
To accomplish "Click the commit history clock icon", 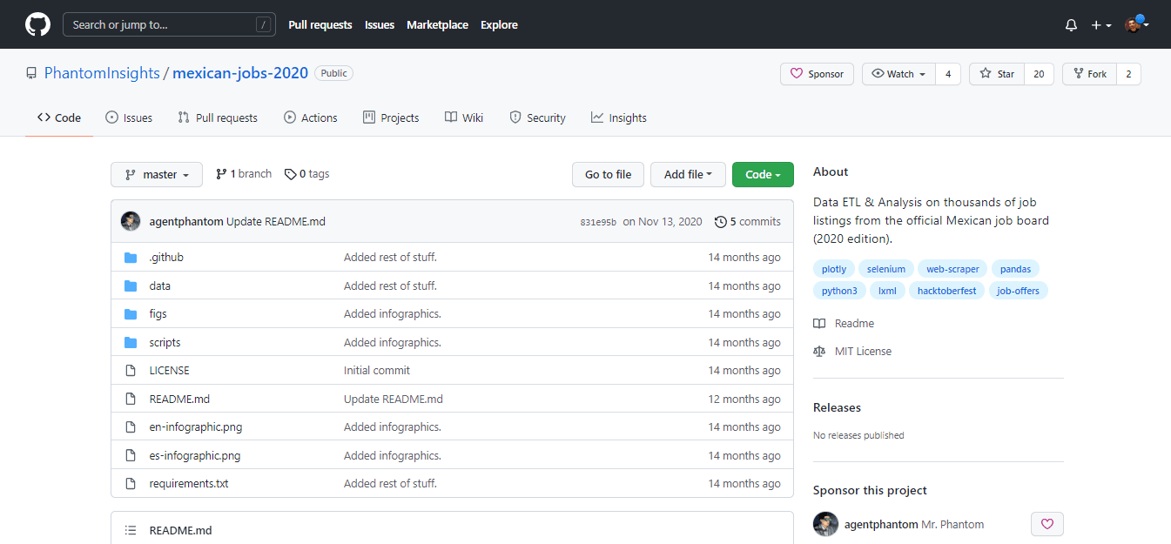I will (720, 222).
